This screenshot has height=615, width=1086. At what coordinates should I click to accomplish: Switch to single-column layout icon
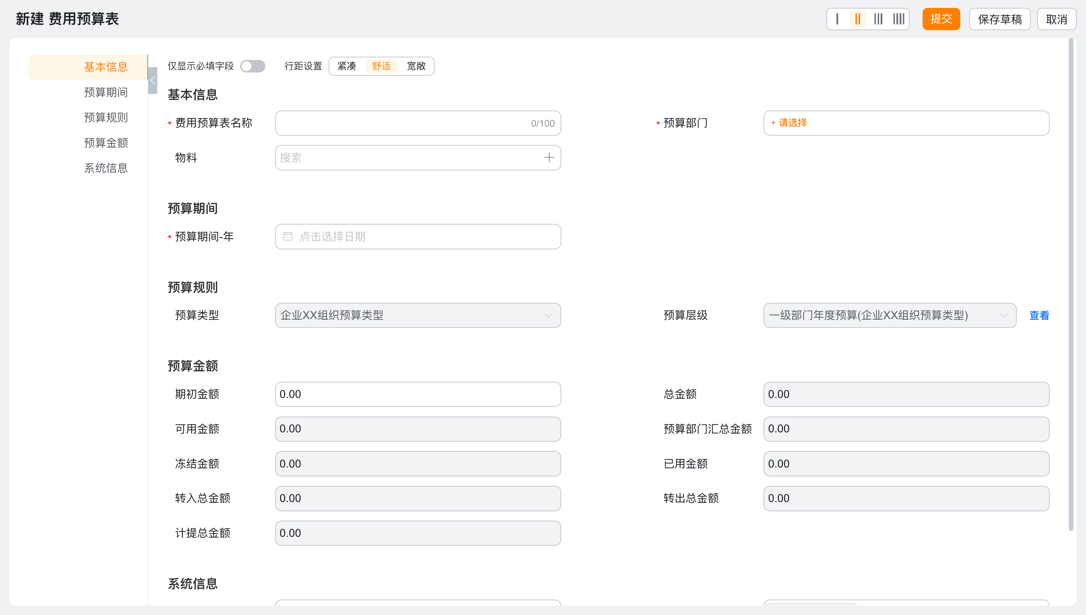(837, 19)
